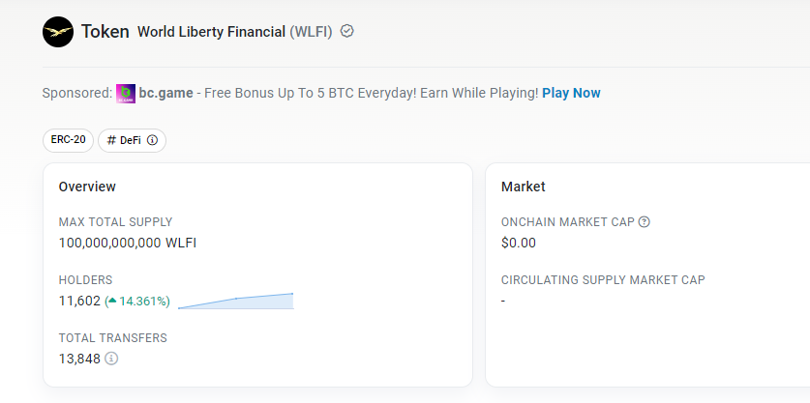Click the Circulating Supply Market Cap label
The image size is (810, 403).
click(x=603, y=280)
